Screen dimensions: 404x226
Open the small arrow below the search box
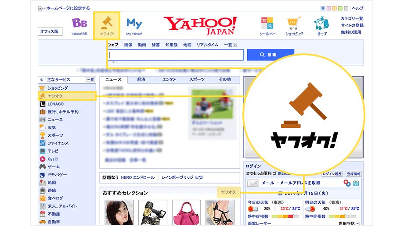point(113,62)
